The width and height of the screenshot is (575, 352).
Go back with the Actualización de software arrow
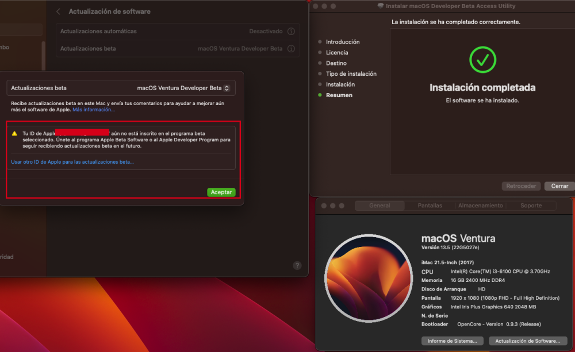click(58, 11)
